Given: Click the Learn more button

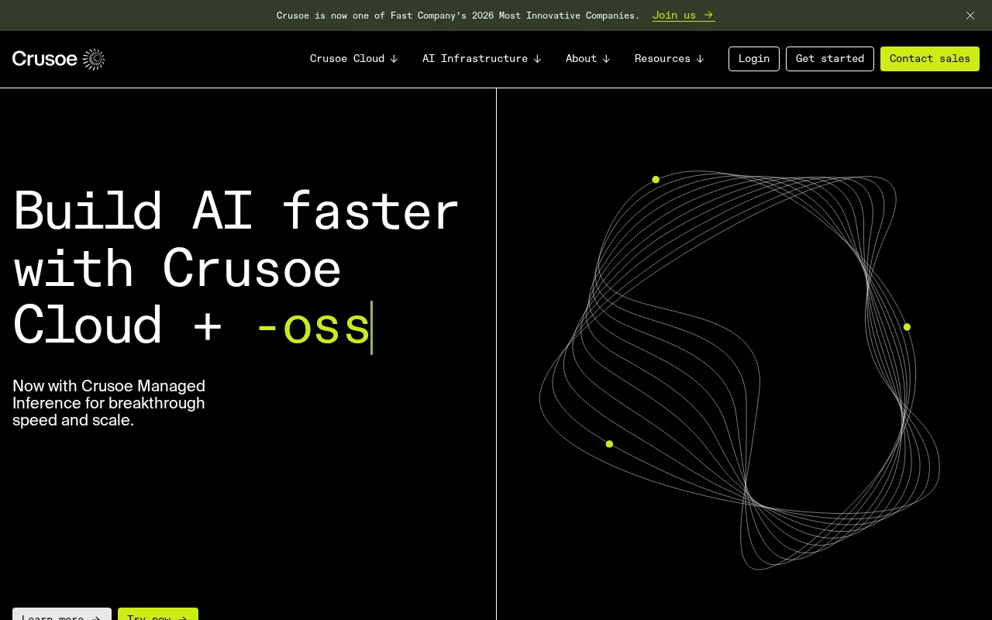Looking at the screenshot, I should click(x=62, y=614).
